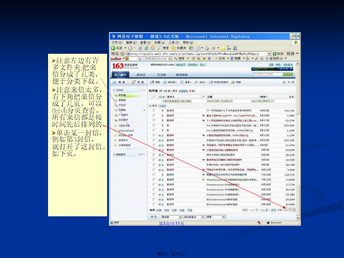
Task: Tick checkbox for the 8月11日 email
Action: pos(154,170)
